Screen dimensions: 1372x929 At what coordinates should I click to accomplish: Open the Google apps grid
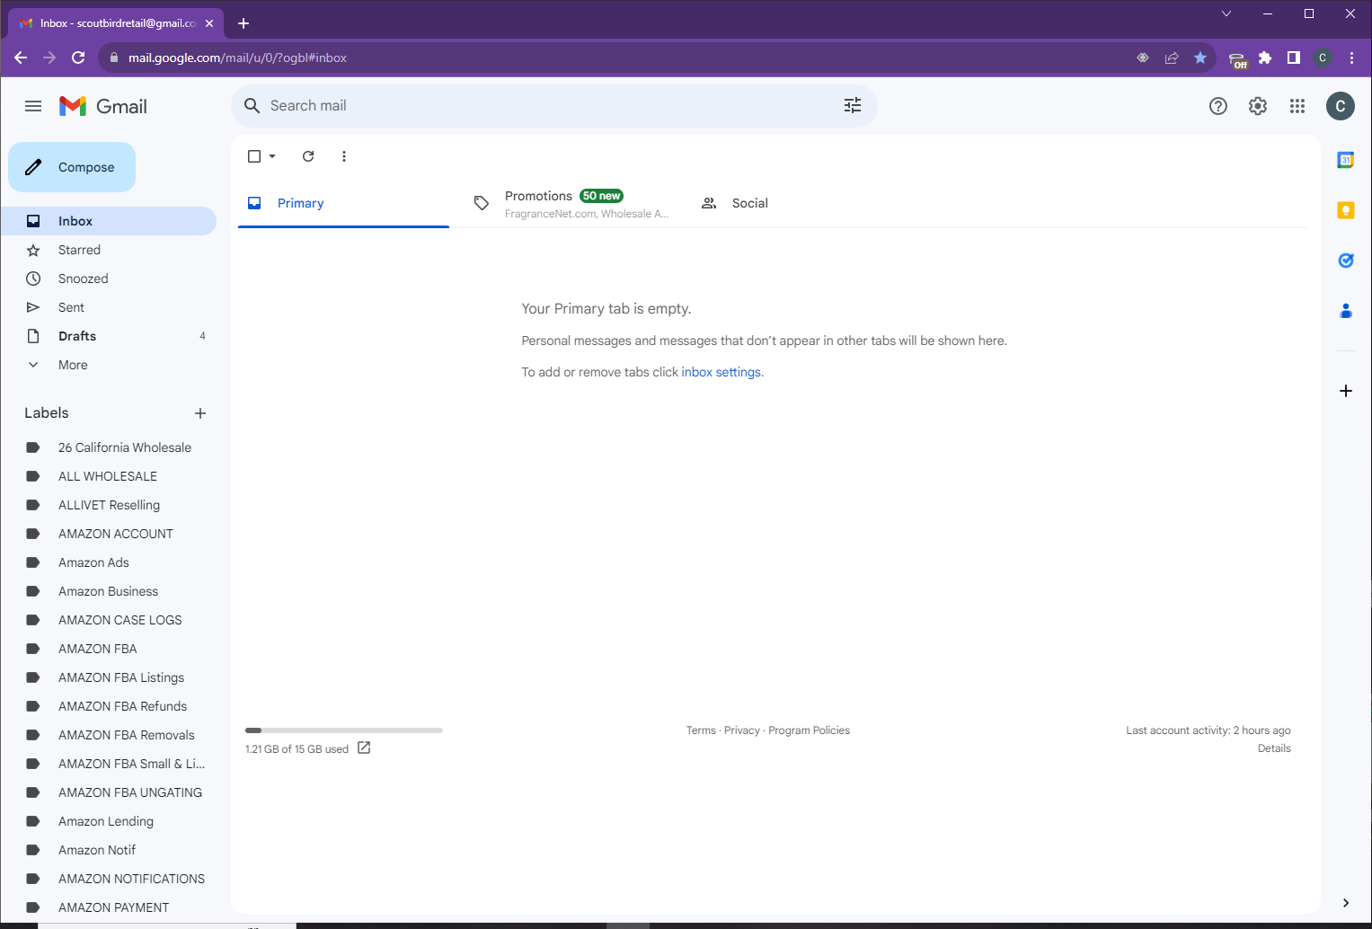1297,106
